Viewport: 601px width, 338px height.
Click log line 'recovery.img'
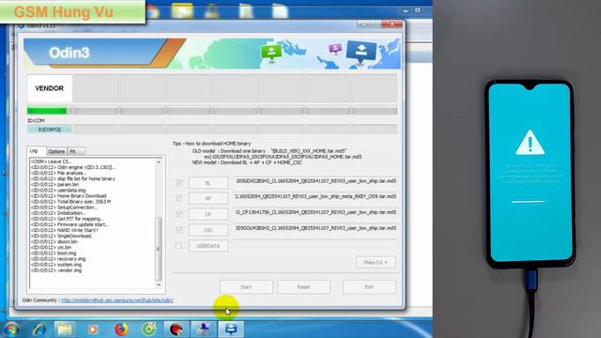click(x=58, y=259)
